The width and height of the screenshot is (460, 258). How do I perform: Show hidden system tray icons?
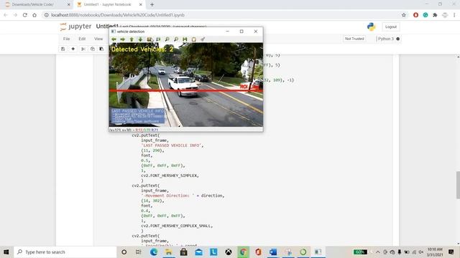pyautogui.click(x=377, y=252)
